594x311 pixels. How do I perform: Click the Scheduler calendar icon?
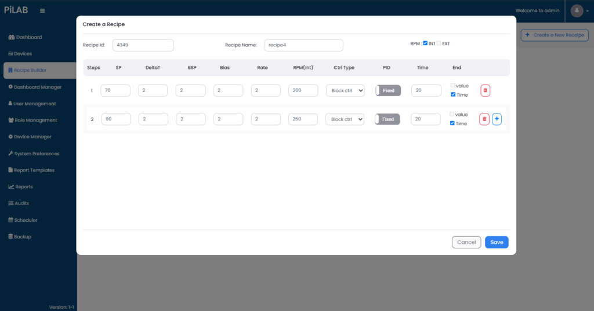pyautogui.click(x=10, y=220)
